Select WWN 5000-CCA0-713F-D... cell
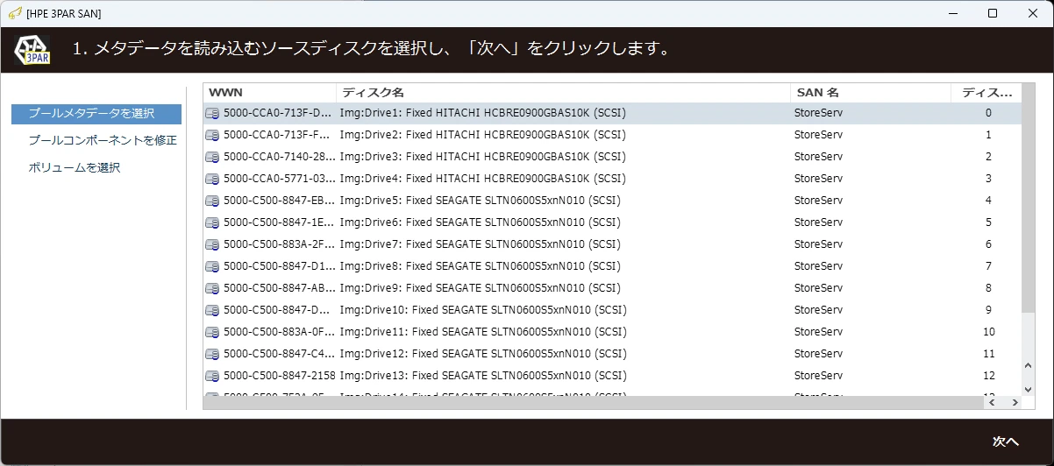1054x466 pixels. [x=278, y=113]
